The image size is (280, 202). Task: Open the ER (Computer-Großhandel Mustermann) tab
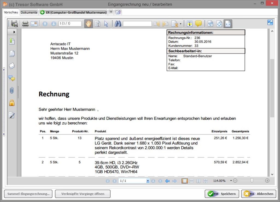click(x=73, y=12)
